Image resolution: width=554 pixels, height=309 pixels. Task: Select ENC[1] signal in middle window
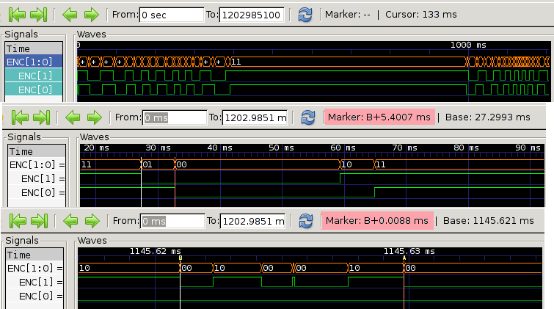coord(37,179)
